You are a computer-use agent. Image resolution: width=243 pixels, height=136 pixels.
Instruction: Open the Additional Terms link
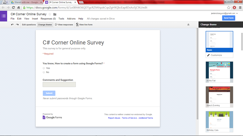pyautogui.click(x=146, y=118)
